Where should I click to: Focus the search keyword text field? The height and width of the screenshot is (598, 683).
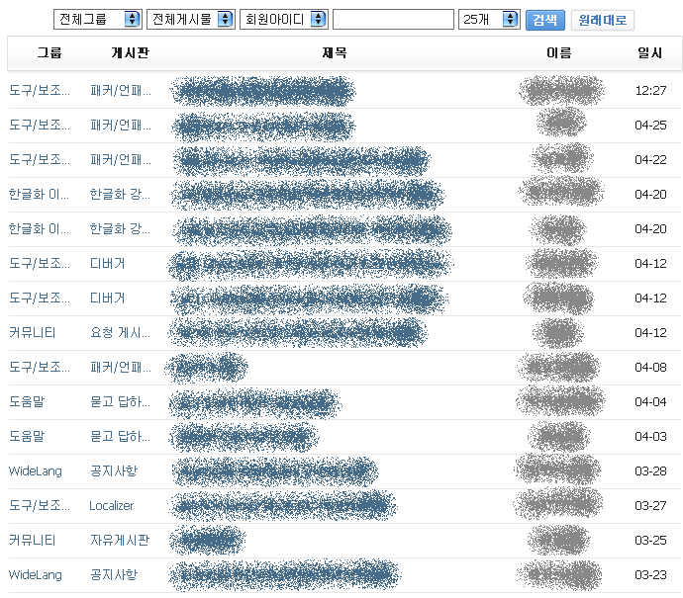click(x=393, y=20)
